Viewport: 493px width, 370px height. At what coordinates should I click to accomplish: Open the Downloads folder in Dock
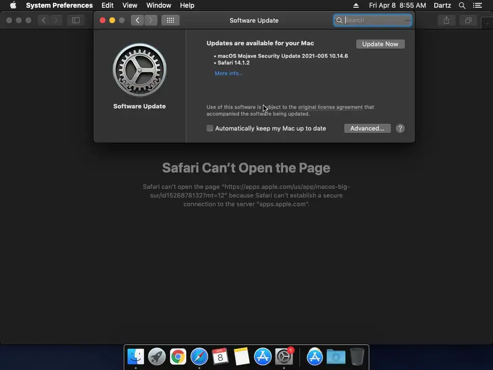click(x=336, y=357)
